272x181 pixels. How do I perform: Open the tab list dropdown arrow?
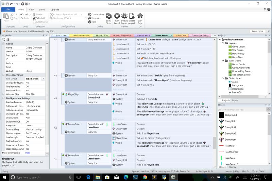click(215, 36)
